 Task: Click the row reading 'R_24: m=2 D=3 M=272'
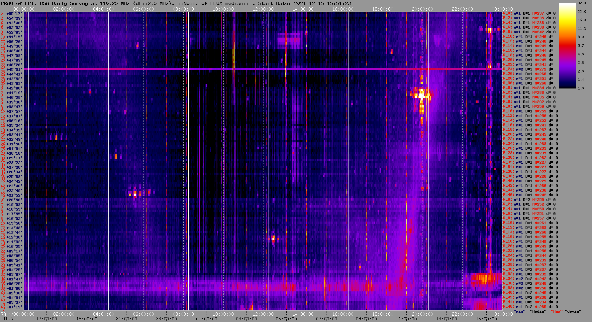(529, 69)
